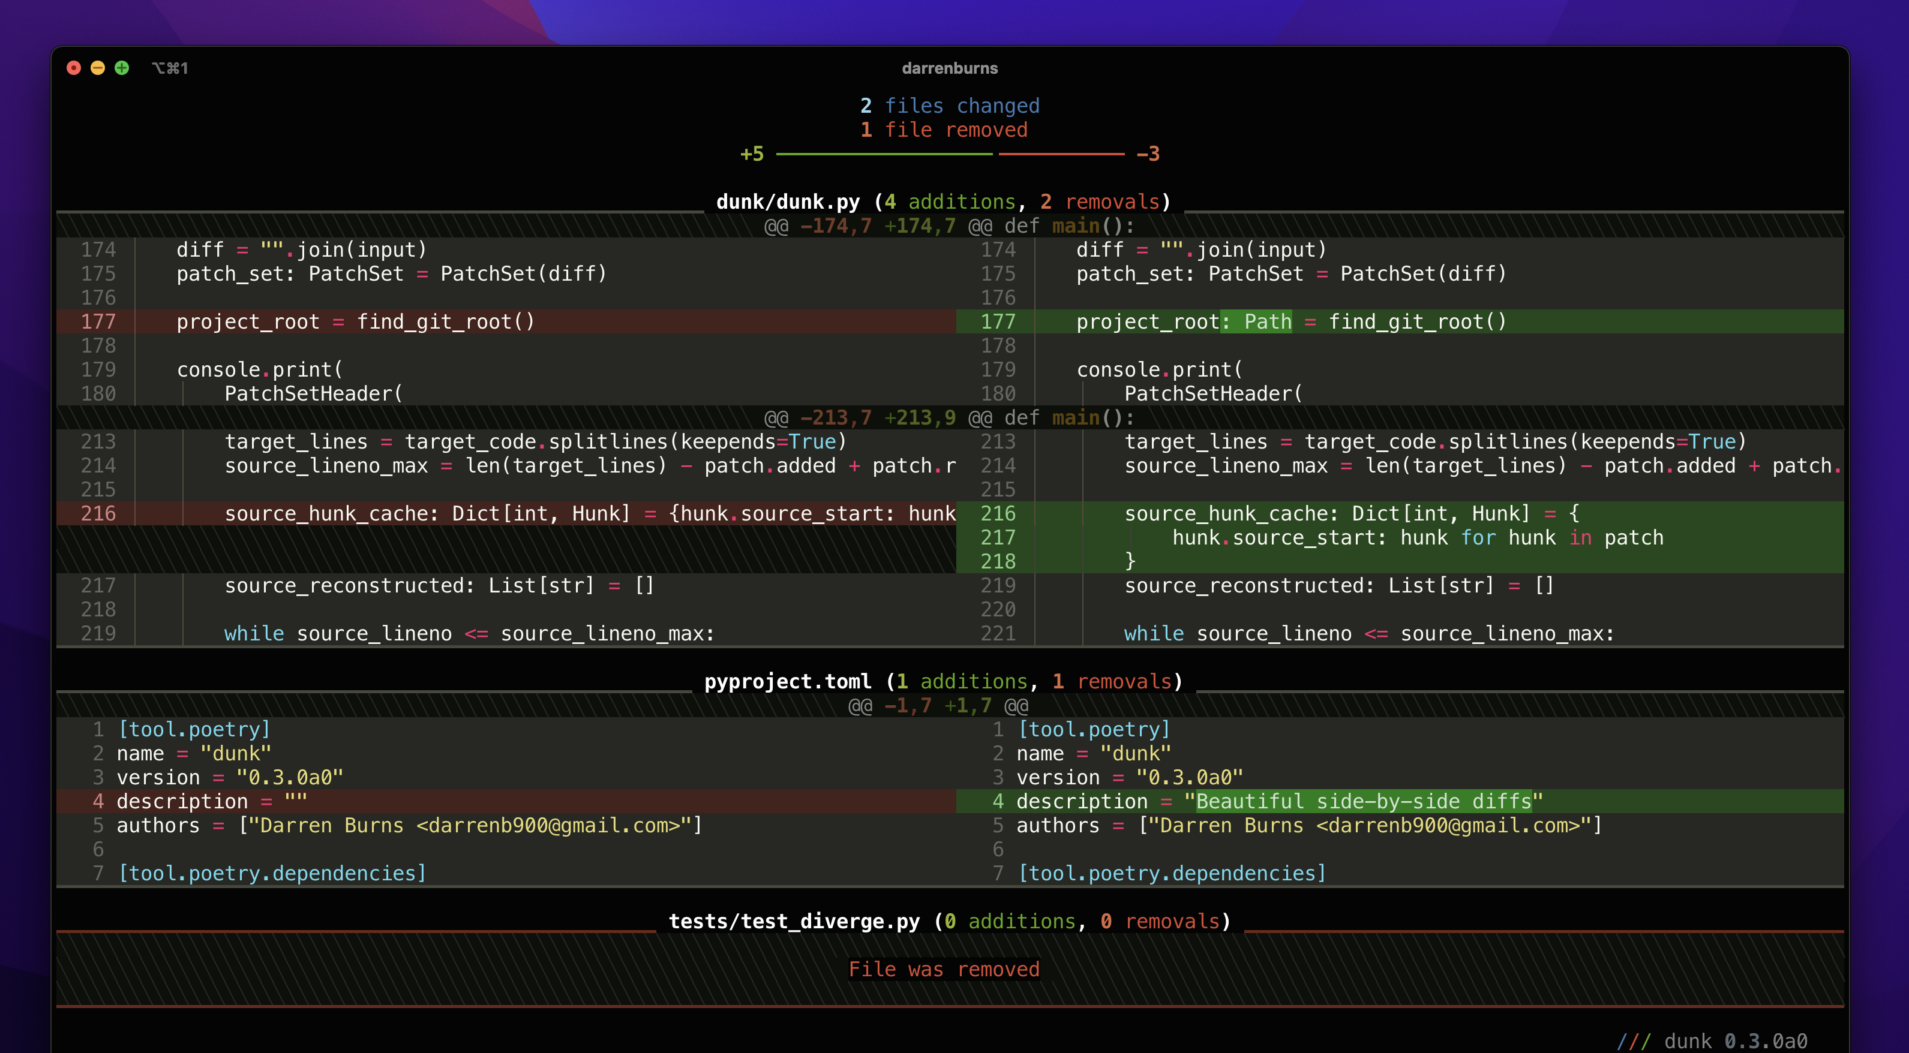Click the red close traffic light icon
Image resolution: width=1909 pixels, height=1053 pixels.
point(73,67)
